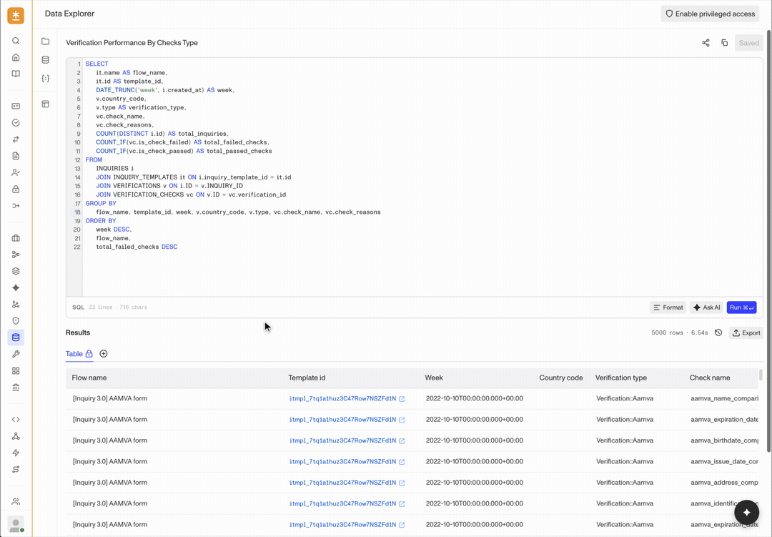Open the floating sparkle AI assistant button
The width and height of the screenshot is (772, 537).
tap(746, 513)
